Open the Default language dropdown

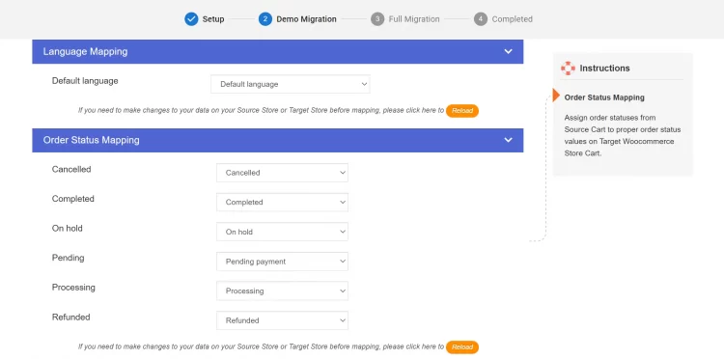point(290,84)
